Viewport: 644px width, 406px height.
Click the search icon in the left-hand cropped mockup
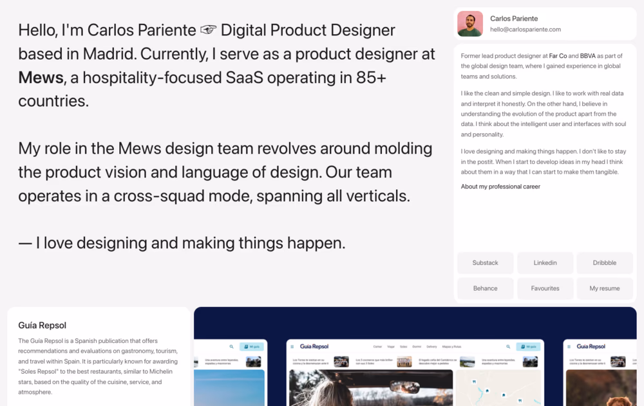click(x=231, y=346)
